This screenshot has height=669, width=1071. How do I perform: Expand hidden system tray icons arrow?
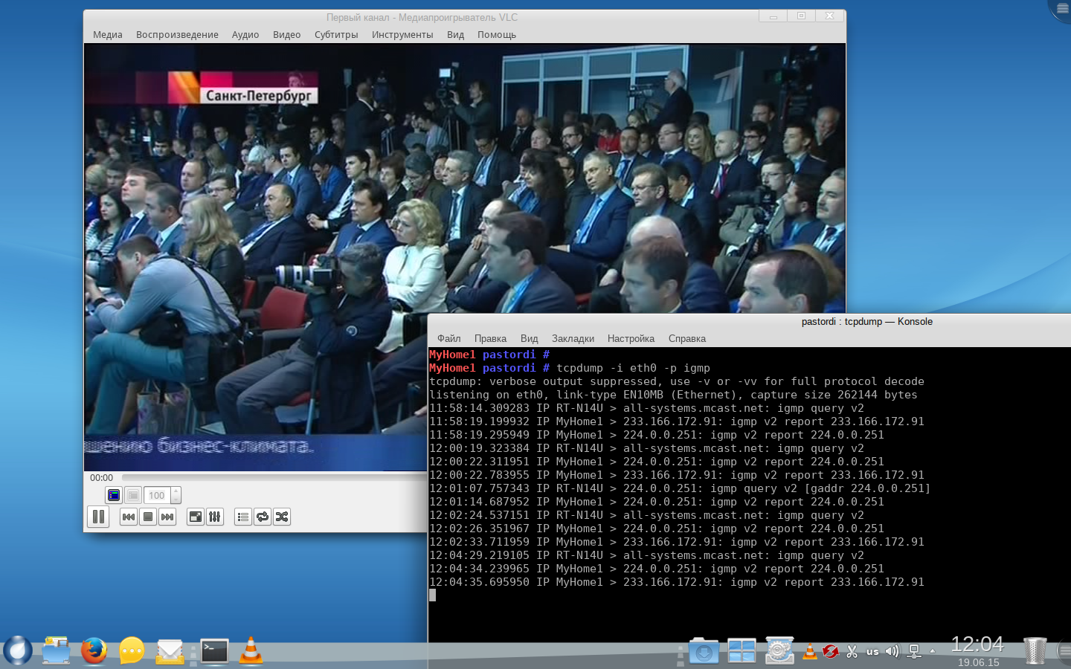coord(933,652)
